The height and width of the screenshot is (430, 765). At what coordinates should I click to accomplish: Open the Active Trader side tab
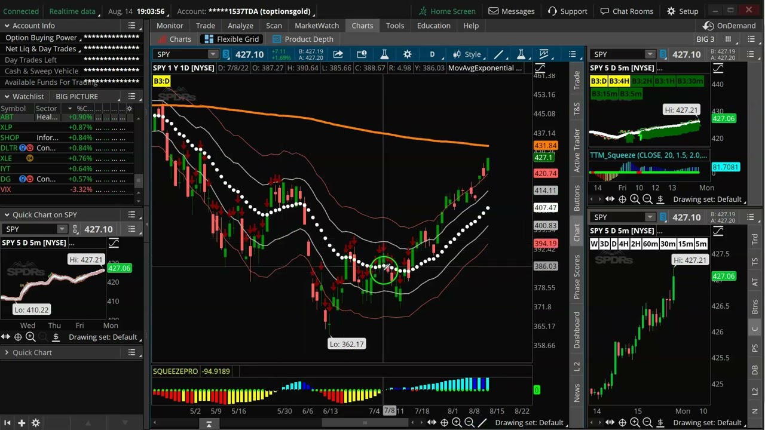click(577, 151)
